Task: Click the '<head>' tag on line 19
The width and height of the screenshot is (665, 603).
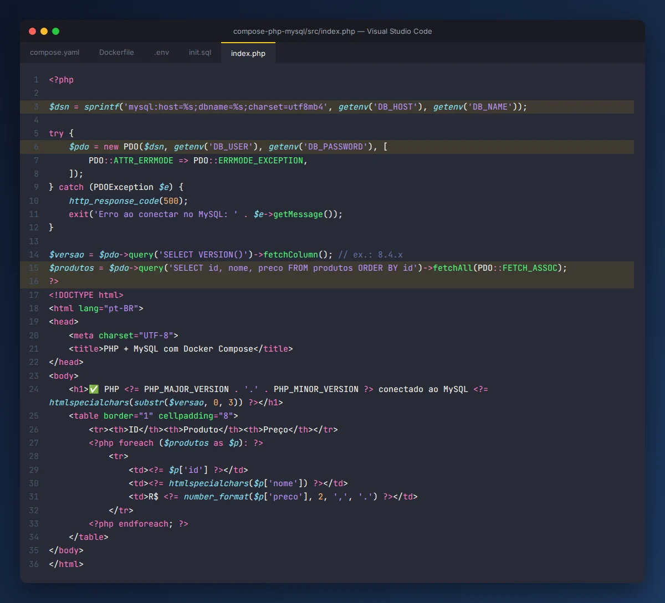Action: click(64, 322)
